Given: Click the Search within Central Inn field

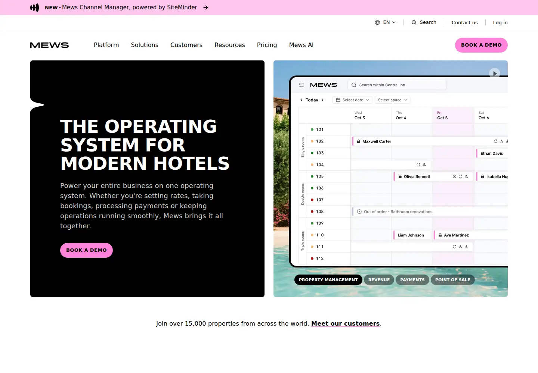Looking at the screenshot, I should (396, 85).
